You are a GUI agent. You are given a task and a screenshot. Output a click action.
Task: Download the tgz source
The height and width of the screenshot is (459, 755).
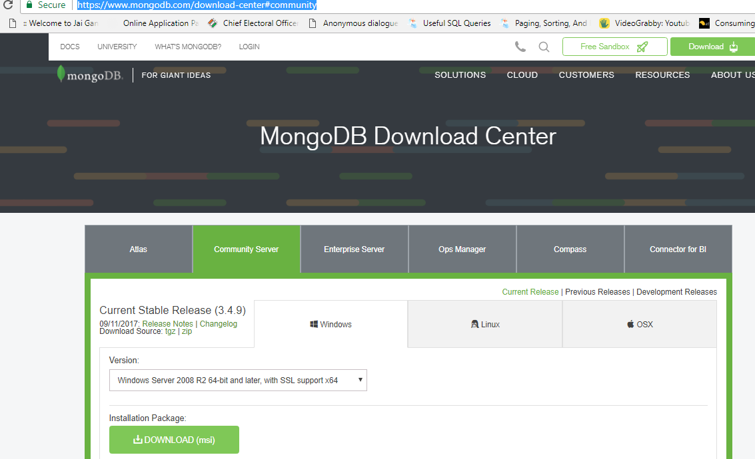(x=170, y=331)
